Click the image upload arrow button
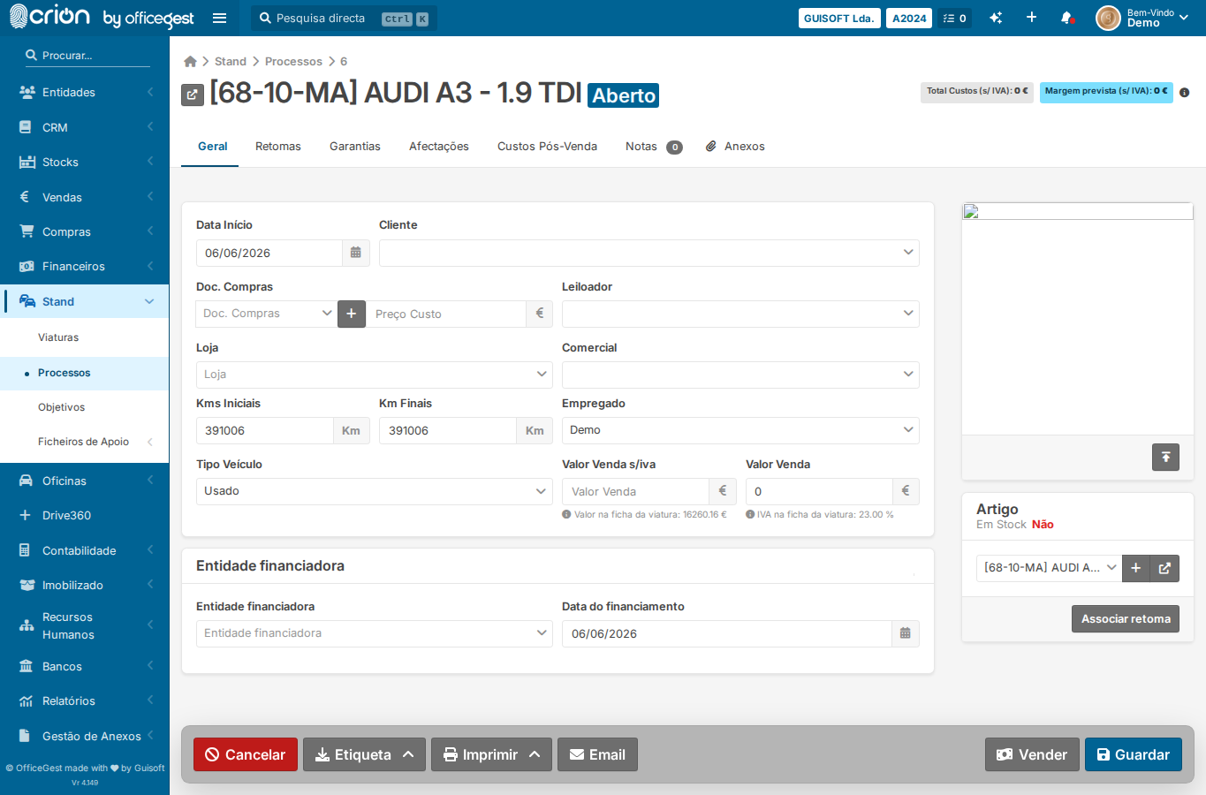This screenshot has height=795, width=1206. point(1165,457)
